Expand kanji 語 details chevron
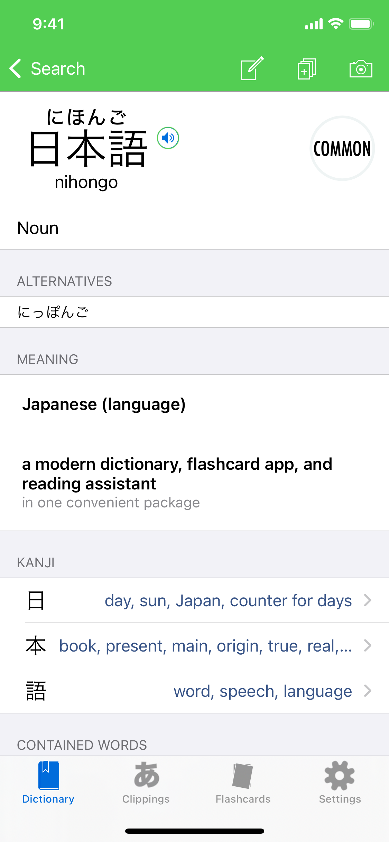Viewport: 389px width, 842px height. tap(368, 691)
